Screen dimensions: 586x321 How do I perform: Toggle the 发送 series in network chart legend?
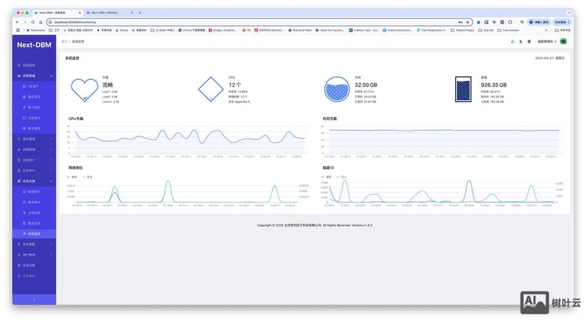coord(87,177)
